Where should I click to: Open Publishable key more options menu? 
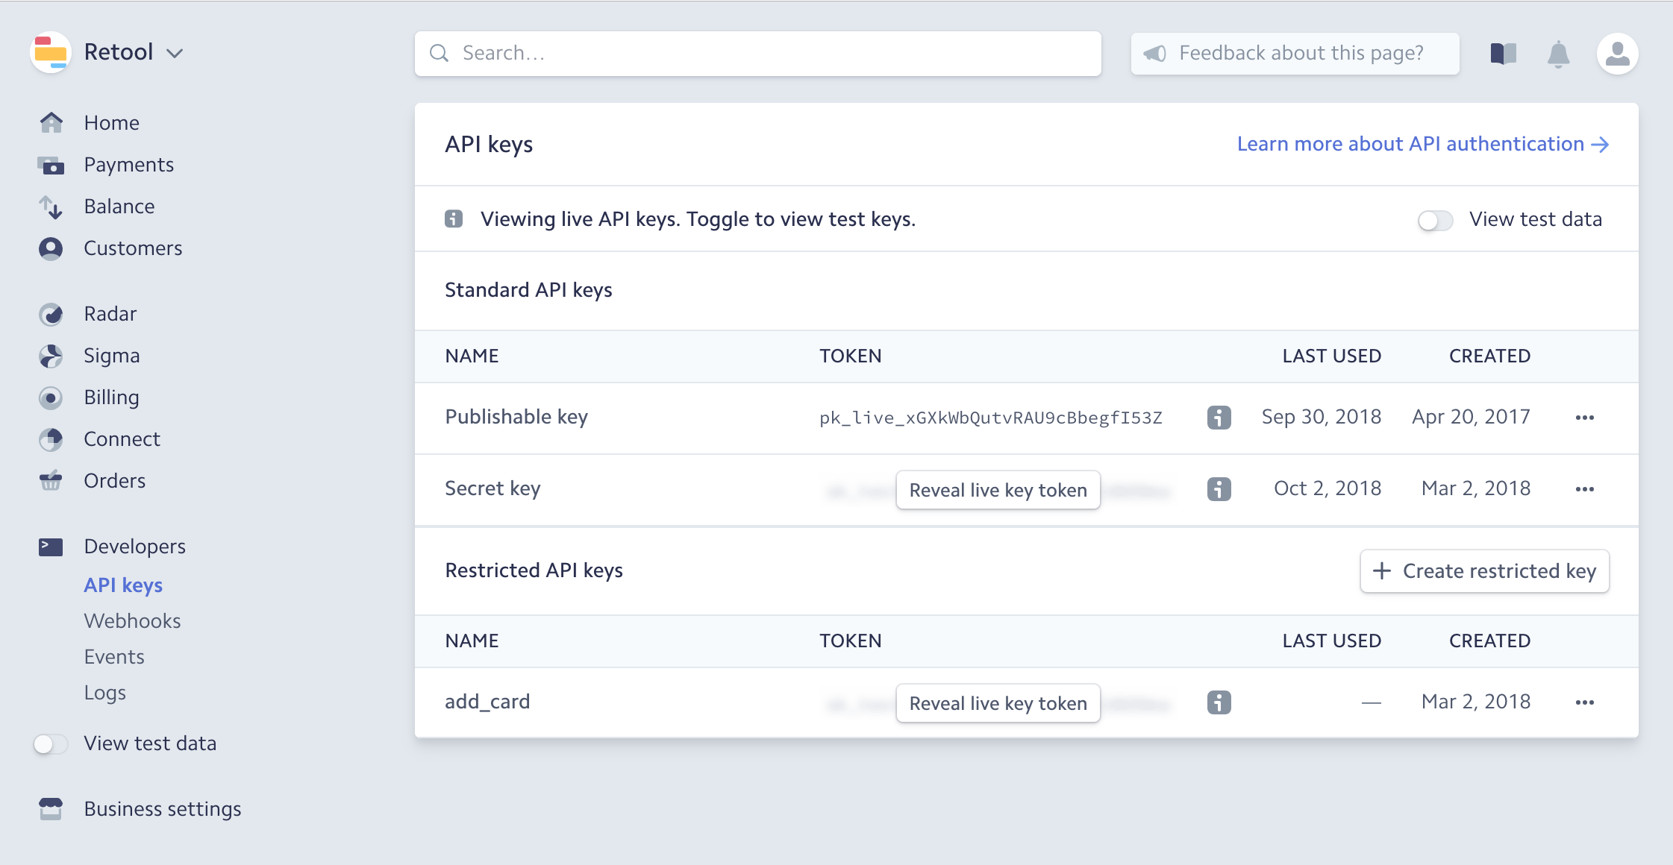1584,418
